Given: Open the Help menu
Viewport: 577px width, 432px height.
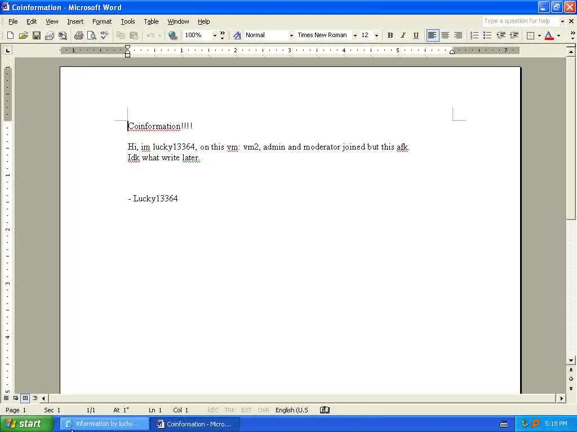Looking at the screenshot, I should click(203, 21).
